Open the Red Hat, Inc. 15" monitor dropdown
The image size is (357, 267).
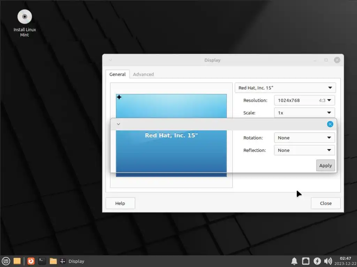285,88
